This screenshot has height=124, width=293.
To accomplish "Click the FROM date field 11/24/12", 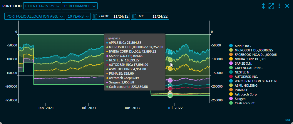I will [x=121, y=16].
